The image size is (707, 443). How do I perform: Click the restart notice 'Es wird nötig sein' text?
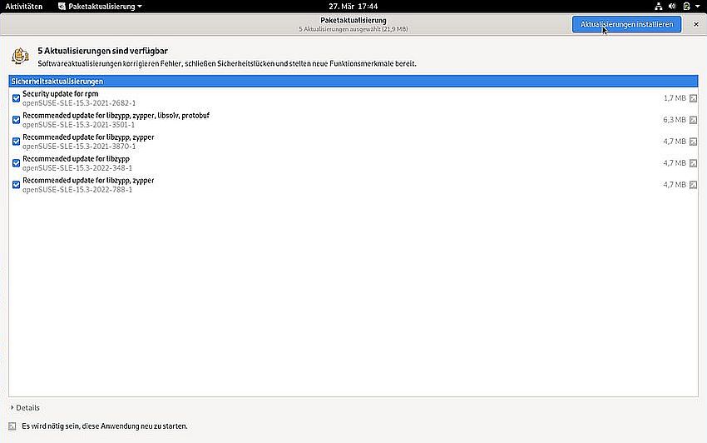pyautogui.click(x=105, y=426)
